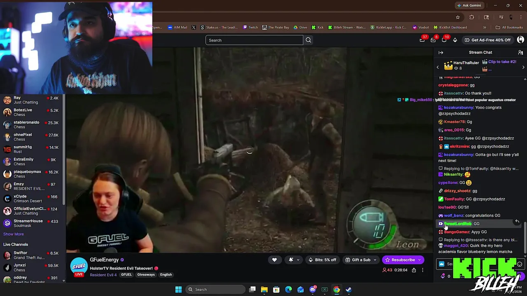Click HaruThaRuler top clipper entry

pyautogui.click(x=462, y=65)
